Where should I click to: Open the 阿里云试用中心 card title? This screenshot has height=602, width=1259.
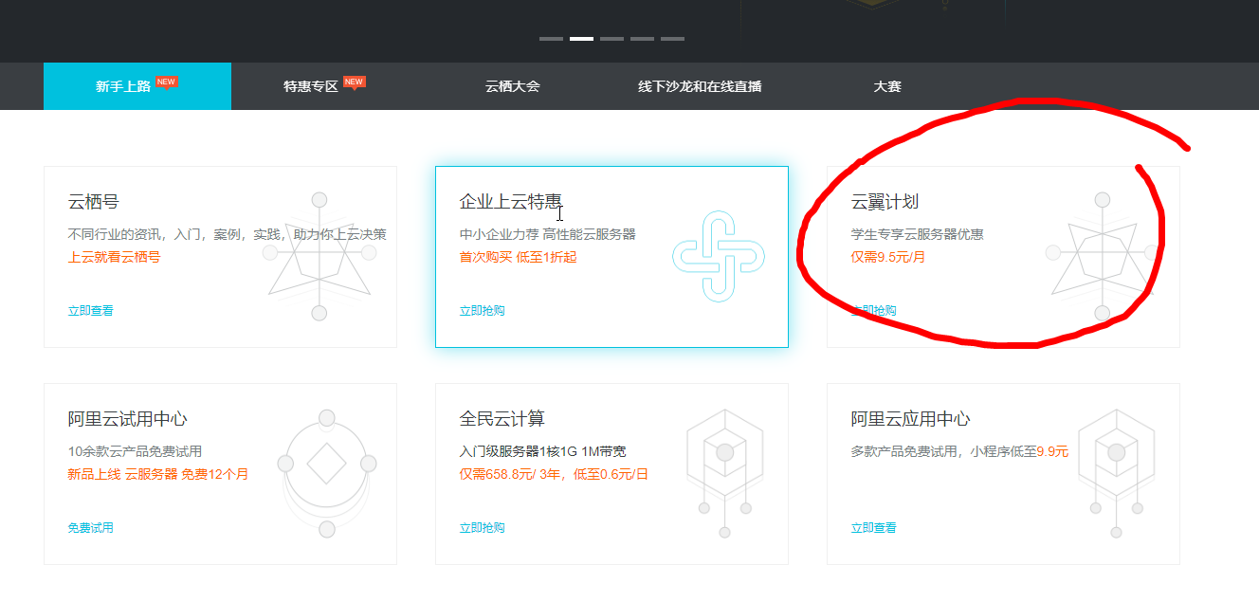[x=128, y=419]
